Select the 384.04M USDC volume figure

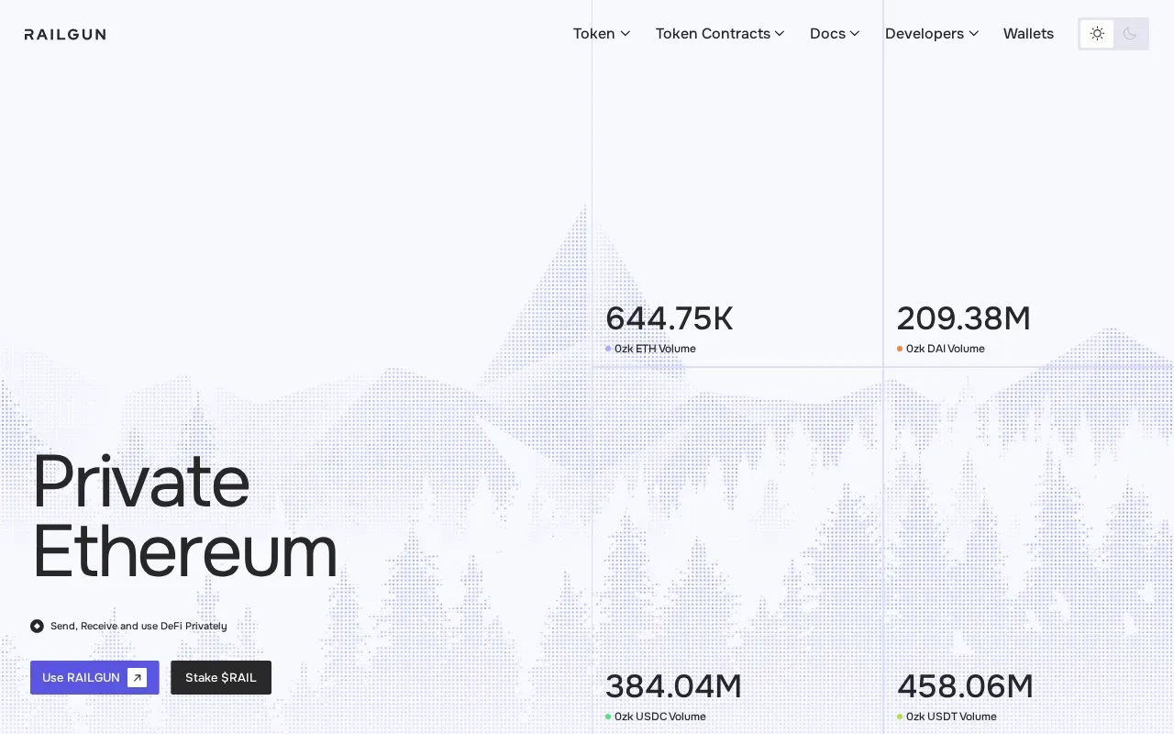[673, 686]
